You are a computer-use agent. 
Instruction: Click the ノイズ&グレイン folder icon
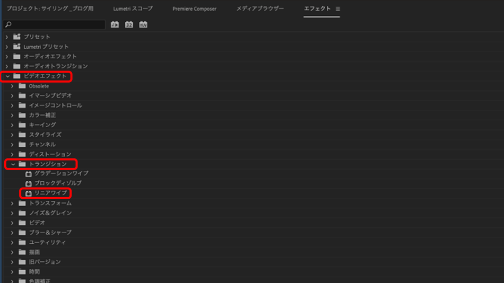point(22,213)
